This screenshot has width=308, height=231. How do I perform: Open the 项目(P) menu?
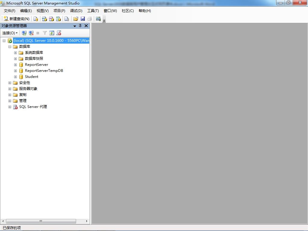point(59,11)
